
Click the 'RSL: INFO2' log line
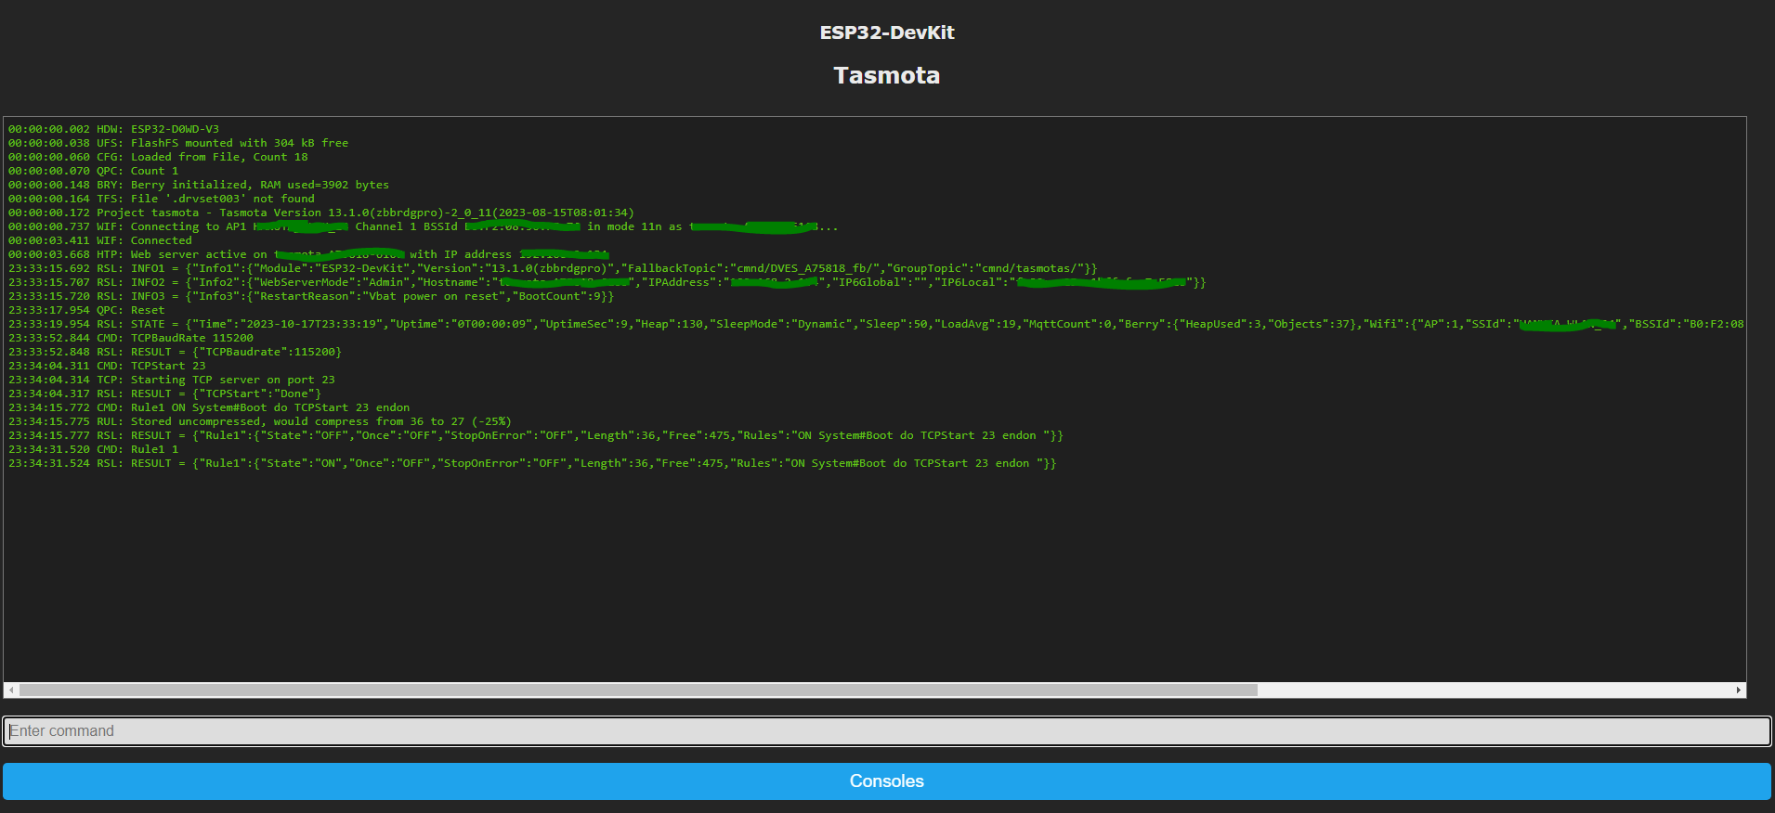[x=607, y=282]
